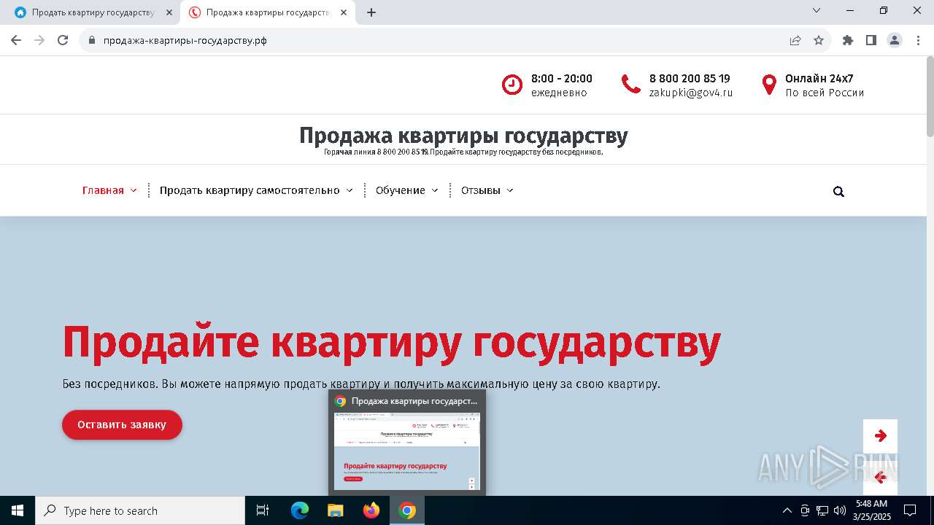
Task: Go to previous slide with left arrow
Action: click(x=880, y=478)
